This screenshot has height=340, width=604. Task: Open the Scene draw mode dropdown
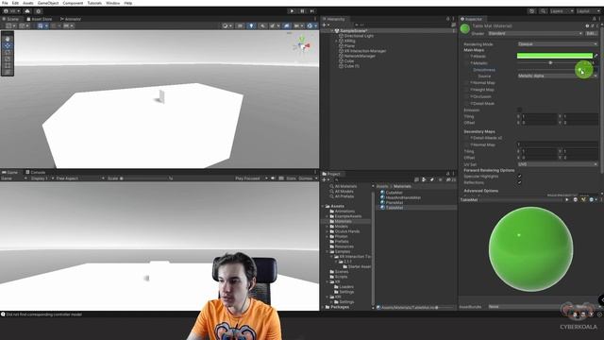[x=226, y=25]
